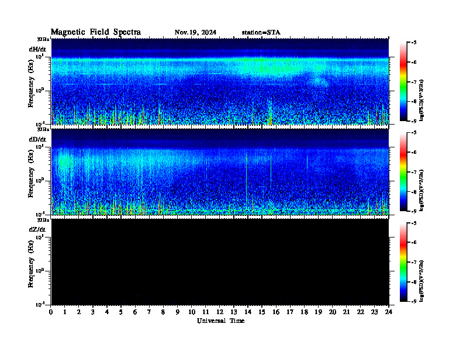Click the dD/dt panel colorbar
The height and width of the screenshot is (358, 463).
[403, 172]
